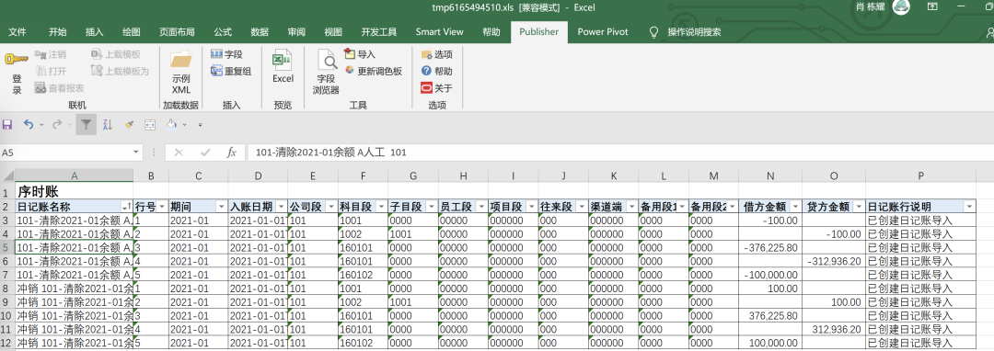
Task: Open filter dropdown for 行号 column
Action: click(x=162, y=207)
